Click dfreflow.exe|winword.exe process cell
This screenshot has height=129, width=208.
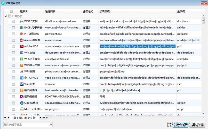(x=63, y=21)
